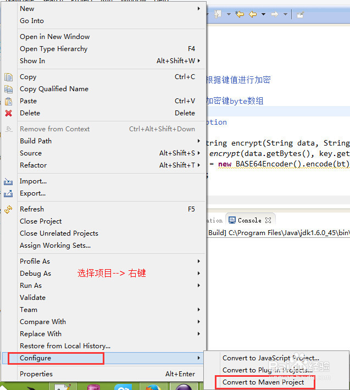Click the Console tab monitor icon
Image resolution: width=350 pixels, height=390 pixels.
tap(232, 220)
